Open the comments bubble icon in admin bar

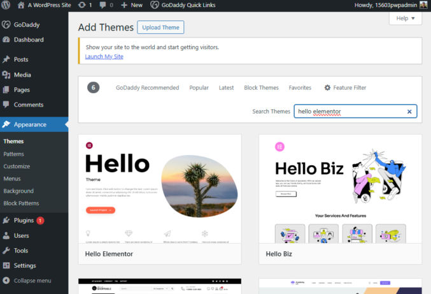click(x=102, y=5)
